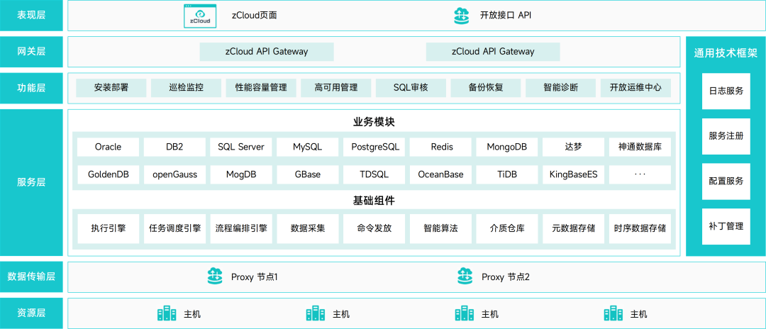The height and width of the screenshot is (329, 766).
Task: Click the 智能诊断 function box
Action: coord(561,89)
